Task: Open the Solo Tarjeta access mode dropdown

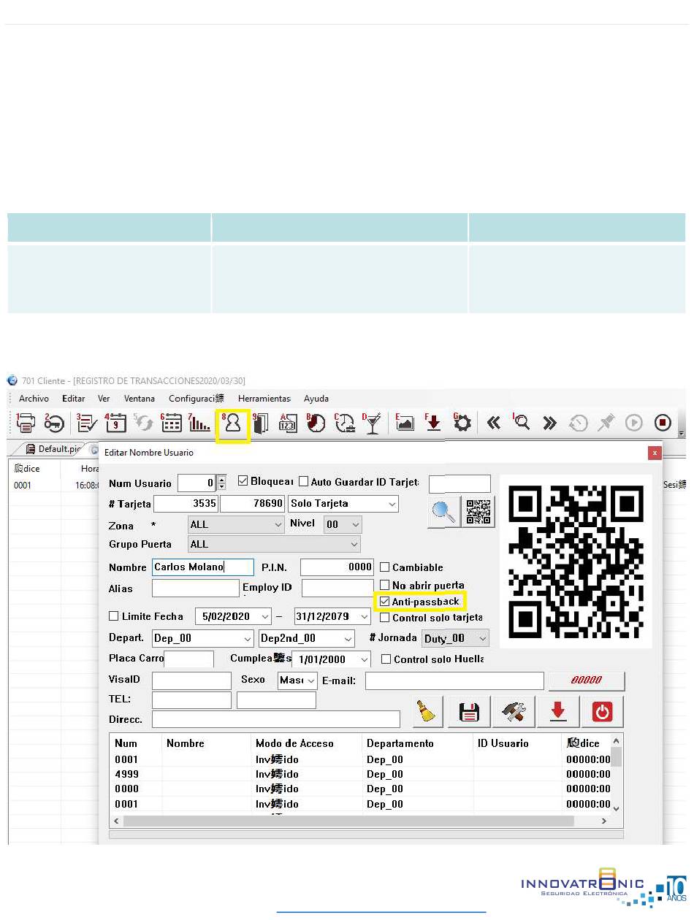Action: (x=343, y=504)
